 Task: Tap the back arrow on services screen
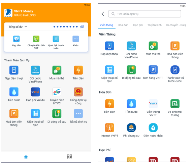103,14
